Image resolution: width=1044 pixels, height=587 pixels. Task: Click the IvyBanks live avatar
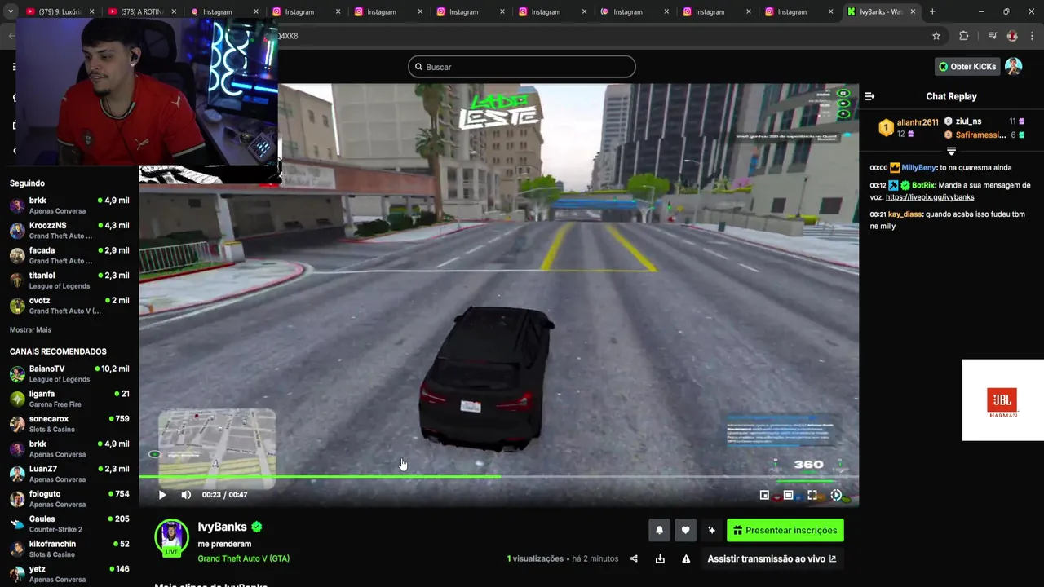(x=171, y=538)
